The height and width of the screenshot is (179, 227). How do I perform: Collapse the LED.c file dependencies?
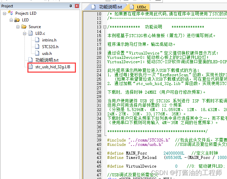(x=24, y=33)
